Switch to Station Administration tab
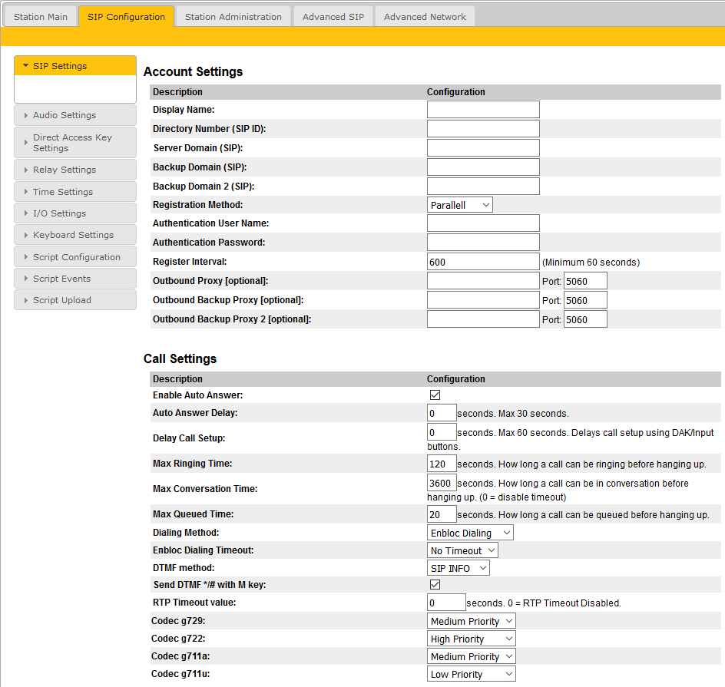 (233, 17)
